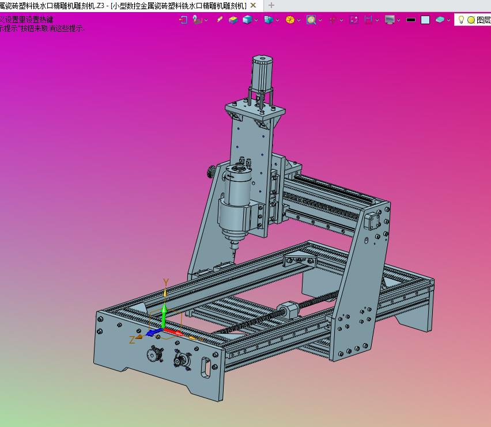Click the green Y axis arrow of triad
The height and width of the screenshot is (427, 491).
point(164,315)
